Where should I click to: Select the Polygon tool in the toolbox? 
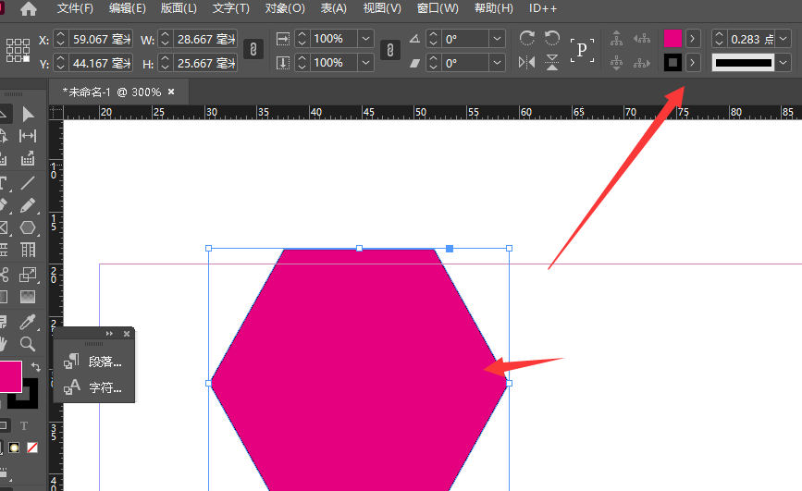click(28, 227)
